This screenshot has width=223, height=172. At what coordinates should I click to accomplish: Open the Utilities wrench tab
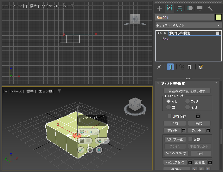pyautogui.click(x=210, y=8)
